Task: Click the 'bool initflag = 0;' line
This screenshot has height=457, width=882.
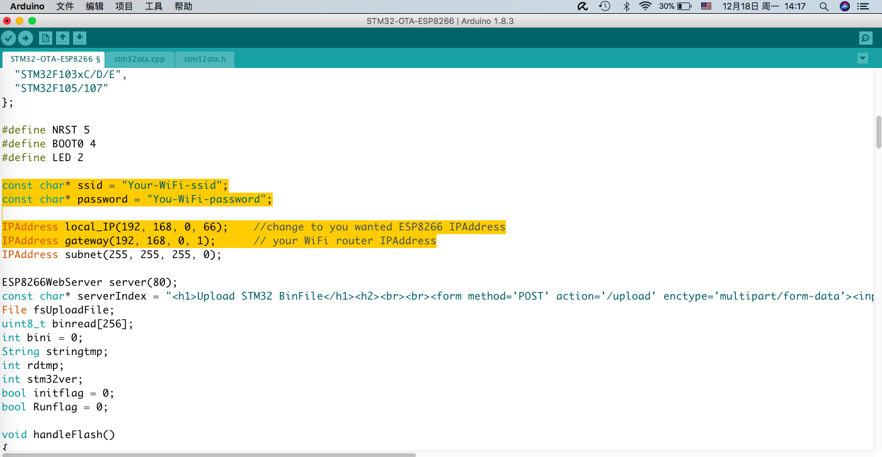Action: [59, 393]
